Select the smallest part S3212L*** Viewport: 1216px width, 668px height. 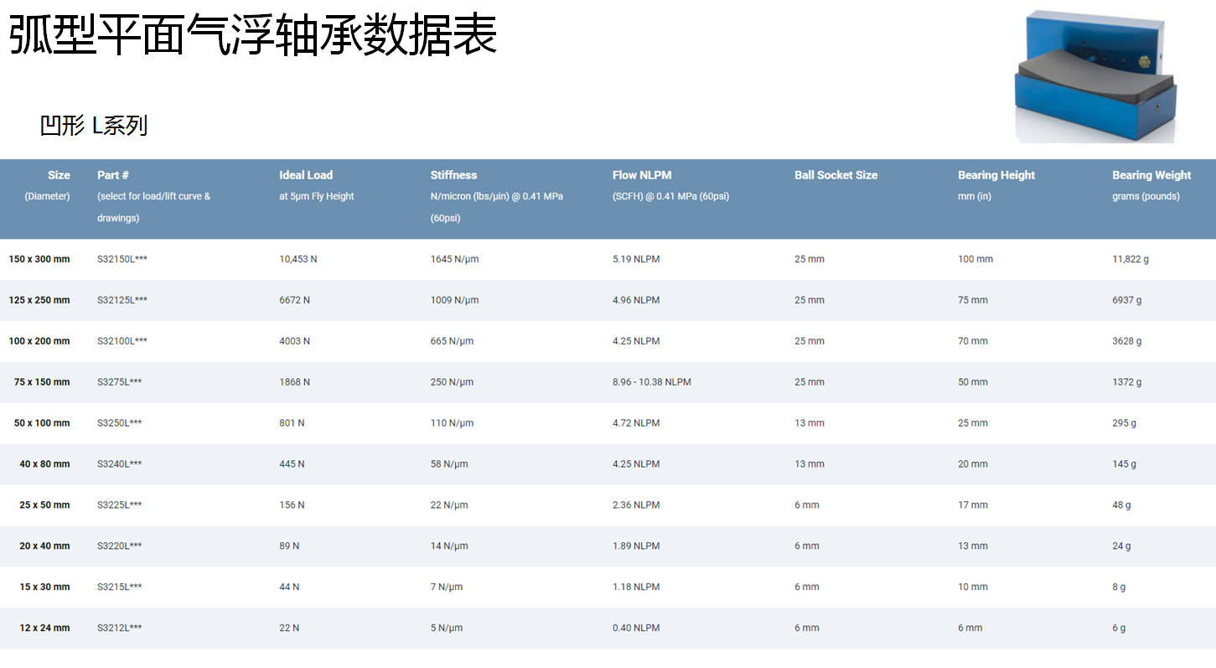pyautogui.click(x=119, y=629)
